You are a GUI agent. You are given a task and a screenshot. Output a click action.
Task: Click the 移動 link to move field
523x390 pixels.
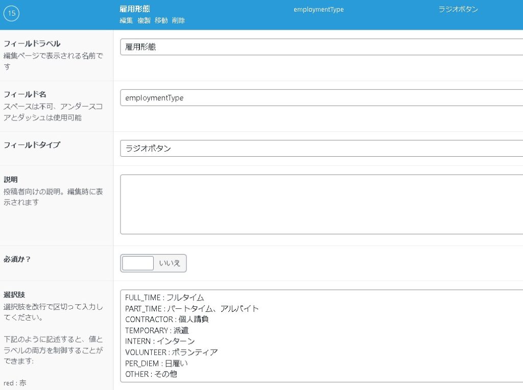161,21
